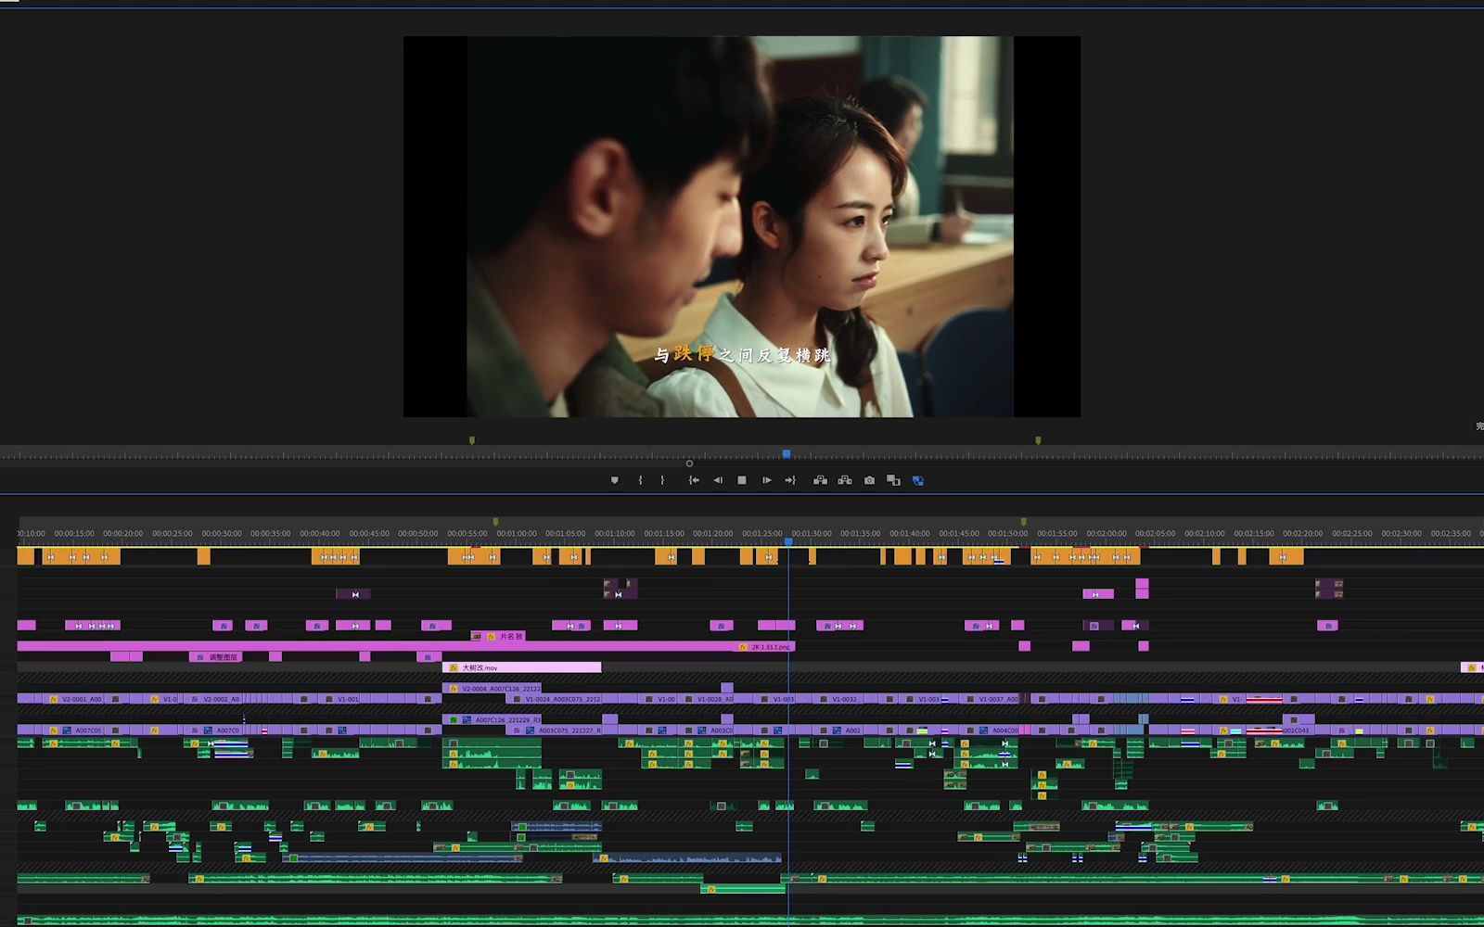Click the fx badge on 大树改.mov
1484x927 pixels.
(453, 667)
